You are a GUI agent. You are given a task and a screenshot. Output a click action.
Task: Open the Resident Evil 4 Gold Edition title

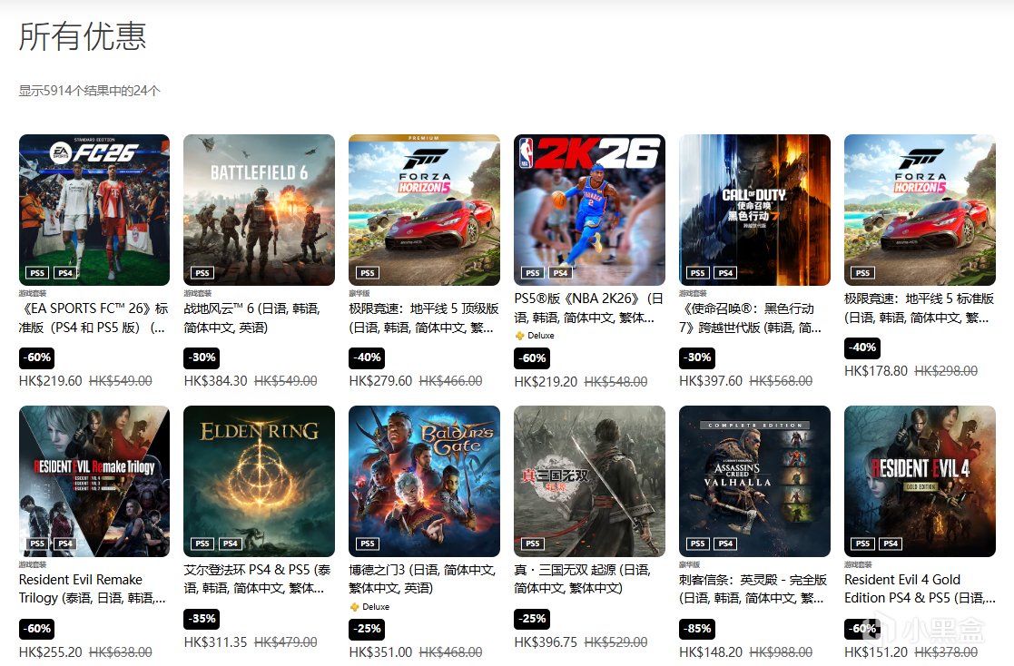920,588
